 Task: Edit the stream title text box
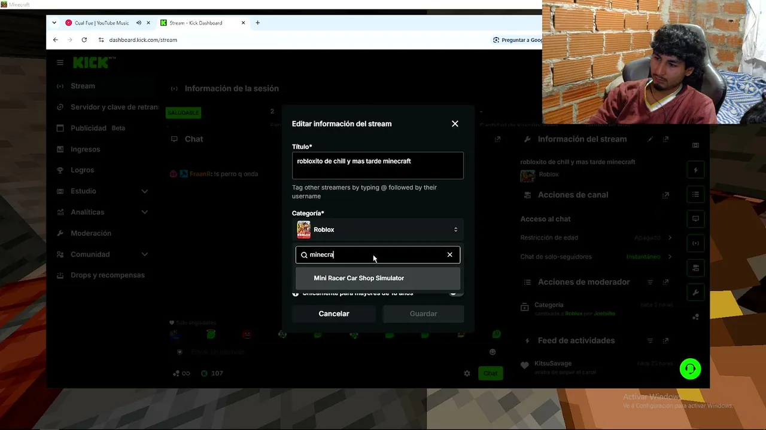tap(378, 165)
